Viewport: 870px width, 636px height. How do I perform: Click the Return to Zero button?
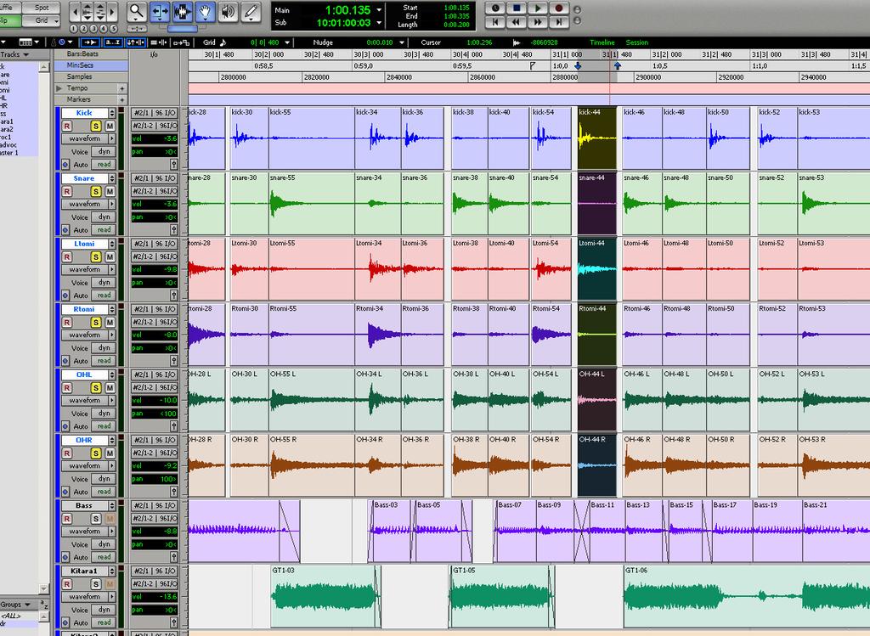click(495, 21)
